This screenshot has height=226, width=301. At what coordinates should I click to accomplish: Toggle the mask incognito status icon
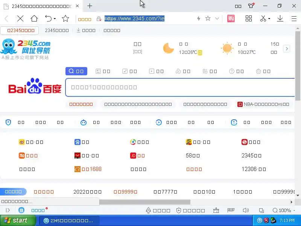[231, 210]
